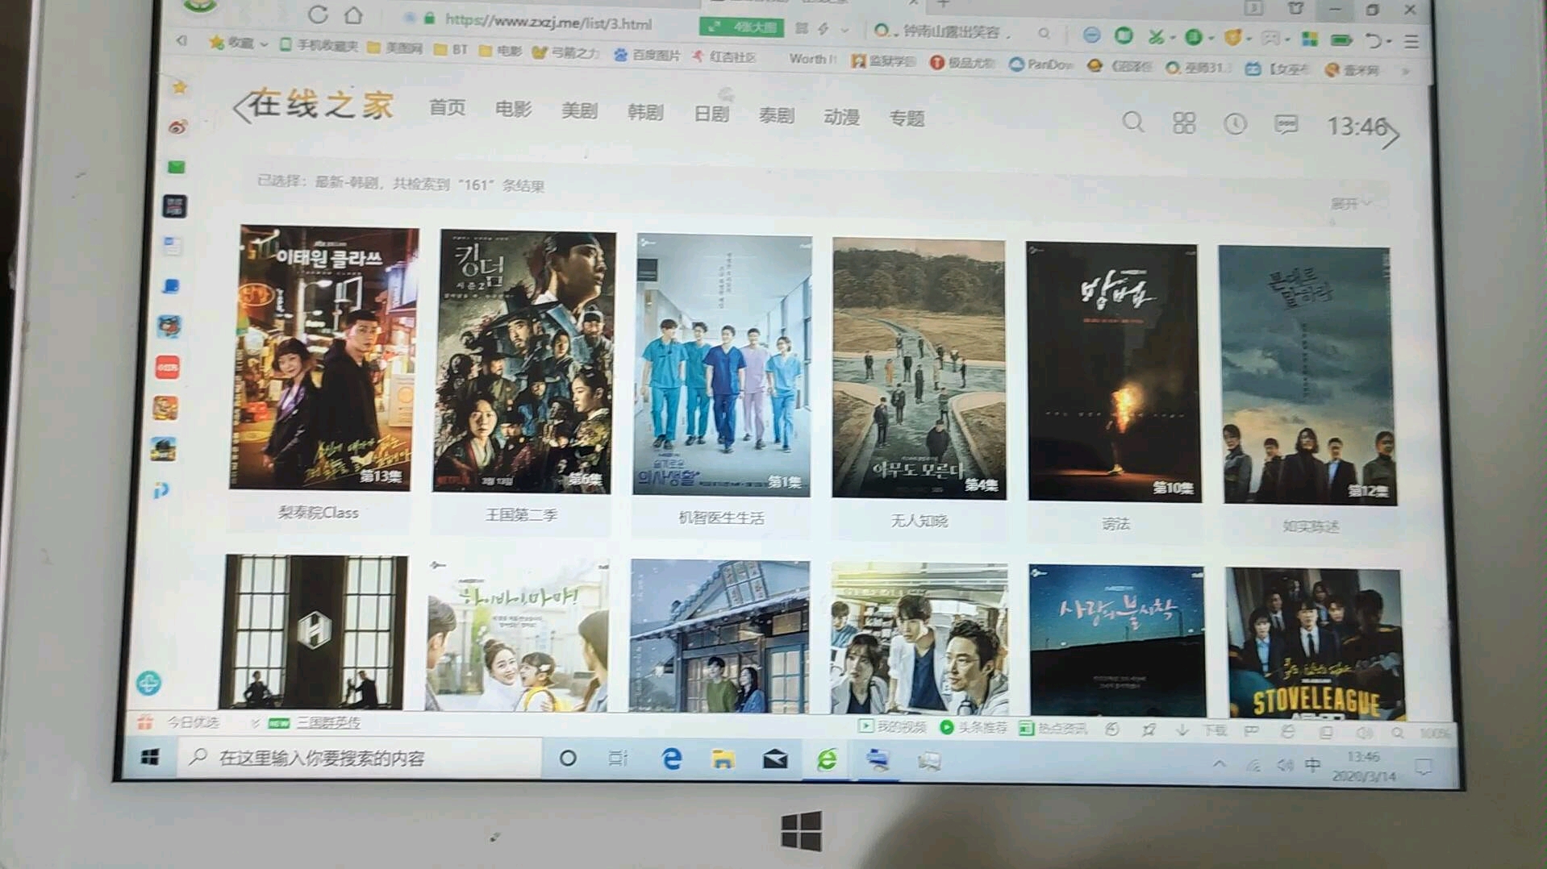
Task: Launch Microsoft Edge from taskbar
Action: (671, 759)
